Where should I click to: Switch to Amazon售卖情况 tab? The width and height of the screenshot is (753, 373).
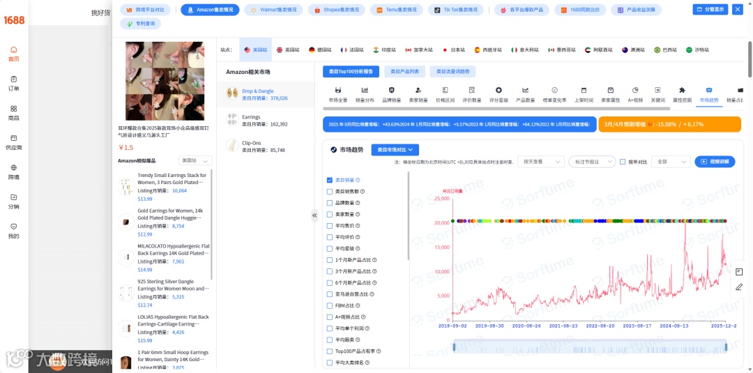210,10
